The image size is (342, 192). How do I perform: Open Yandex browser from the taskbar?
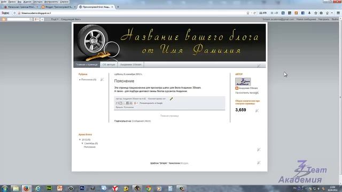(x=115, y=188)
